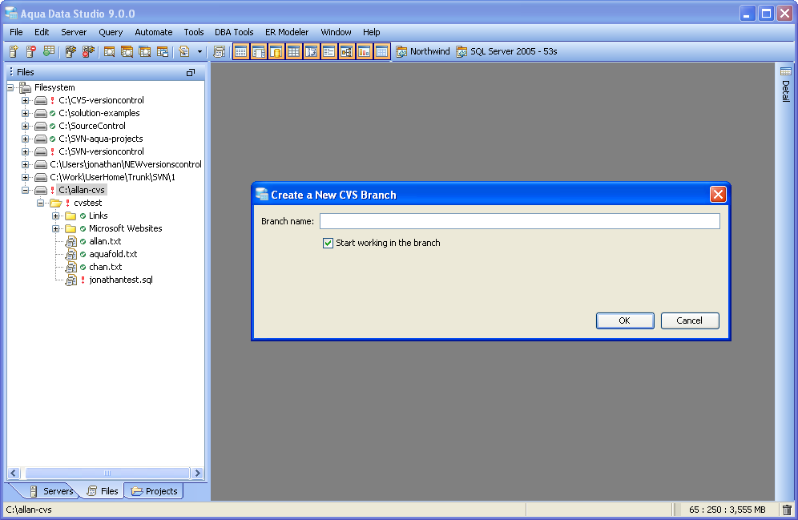This screenshot has width=798, height=520.
Task: Collapse the C:\allan-cvs node
Action: [x=25, y=191]
